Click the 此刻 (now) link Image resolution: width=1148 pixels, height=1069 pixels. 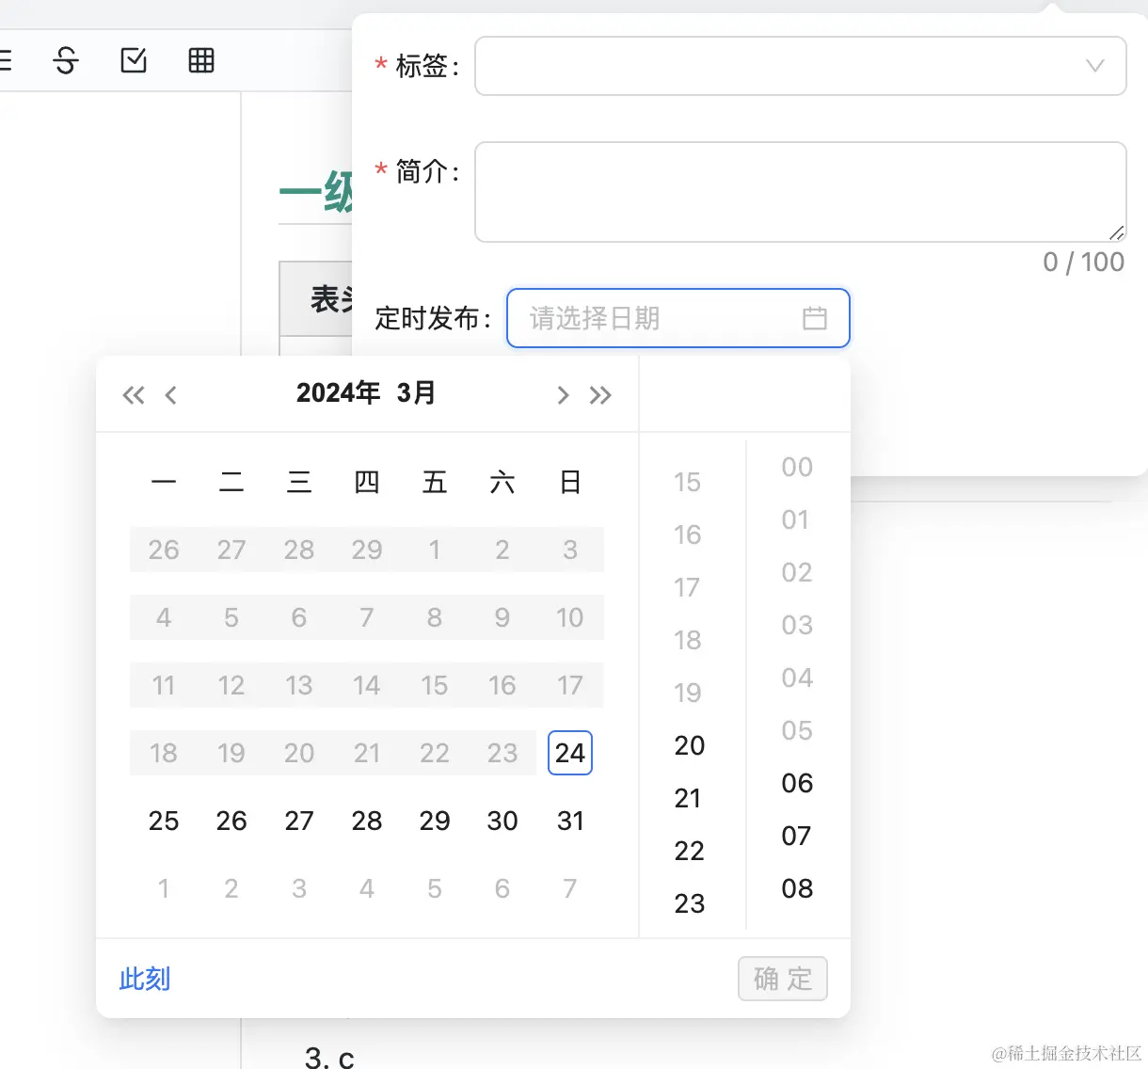(145, 979)
